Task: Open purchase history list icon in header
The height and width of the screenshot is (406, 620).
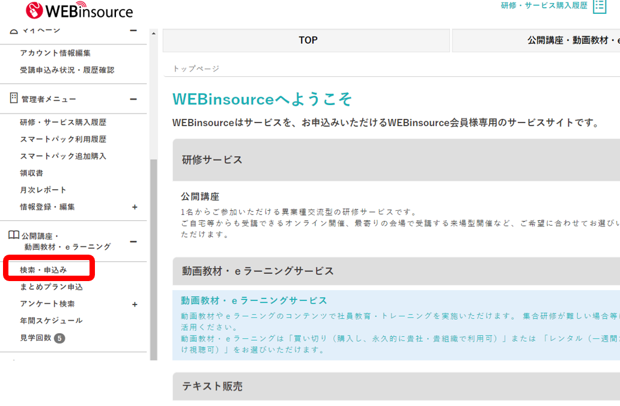Action: click(600, 6)
